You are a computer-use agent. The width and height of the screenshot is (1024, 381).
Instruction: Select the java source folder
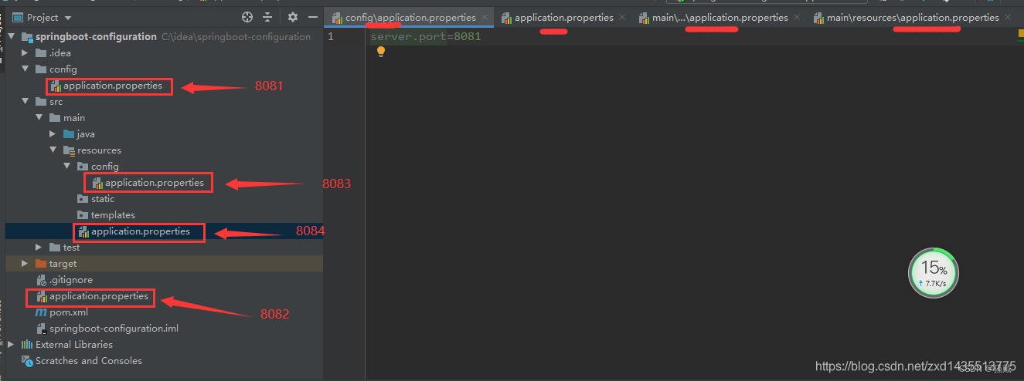86,133
